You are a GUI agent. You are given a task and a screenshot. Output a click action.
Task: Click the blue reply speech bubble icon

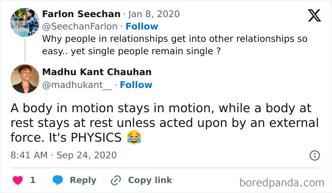pos(58,180)
